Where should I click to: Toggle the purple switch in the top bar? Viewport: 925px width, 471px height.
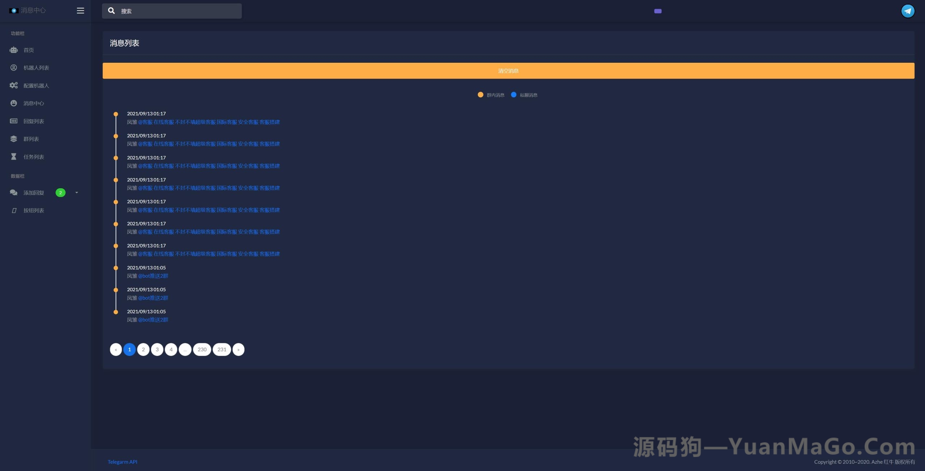658,11
